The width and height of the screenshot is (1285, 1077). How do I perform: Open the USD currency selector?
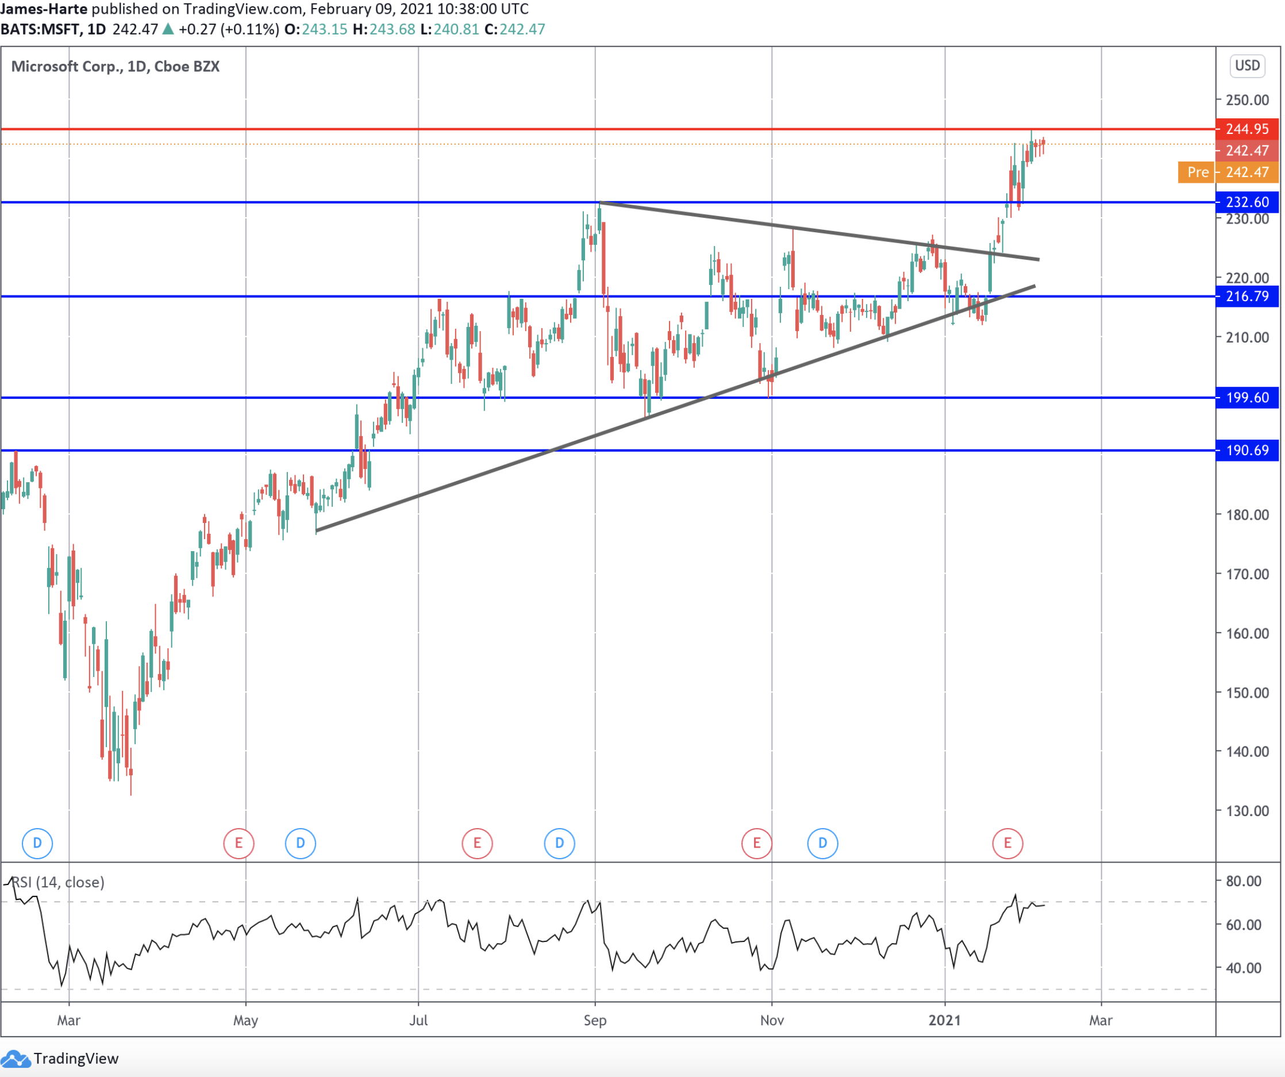(1247, 66)
